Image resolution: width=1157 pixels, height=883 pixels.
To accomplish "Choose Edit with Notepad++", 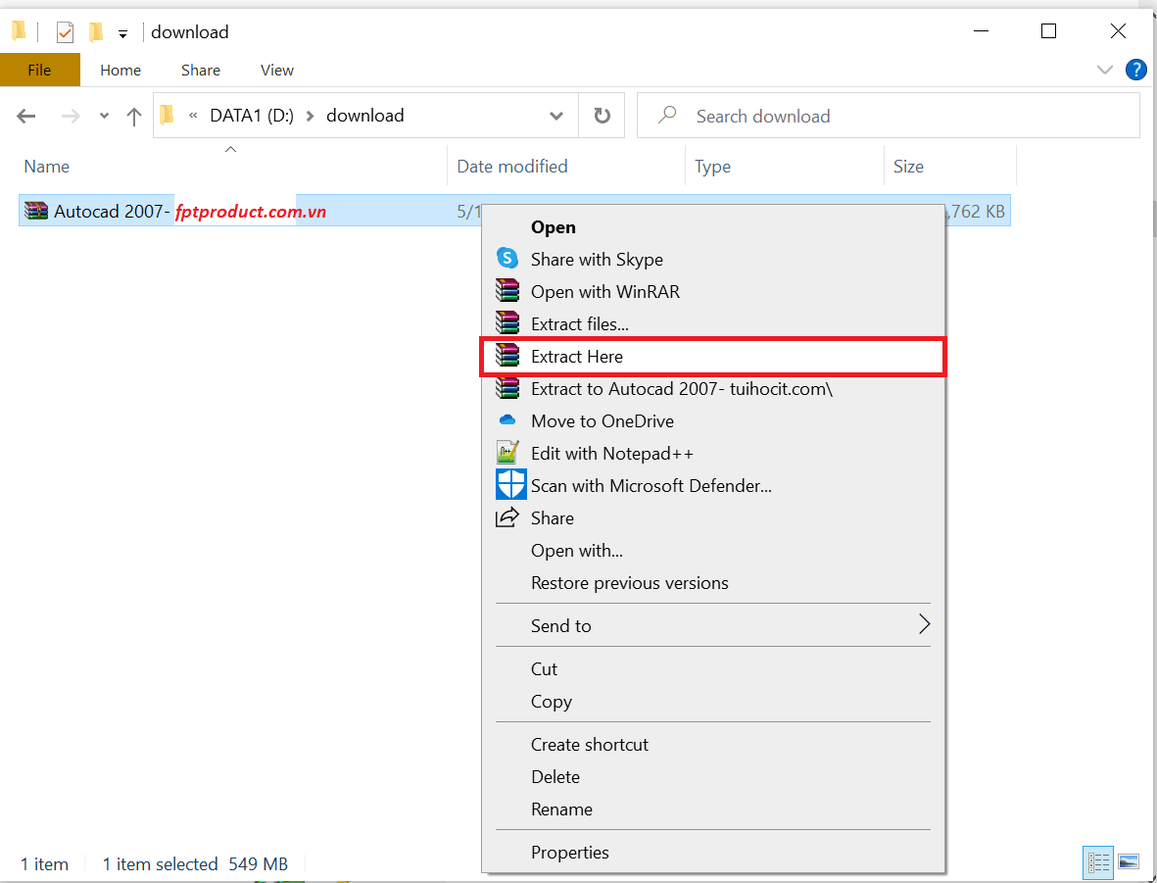I will pyautogui.click(x=713, y=454).
